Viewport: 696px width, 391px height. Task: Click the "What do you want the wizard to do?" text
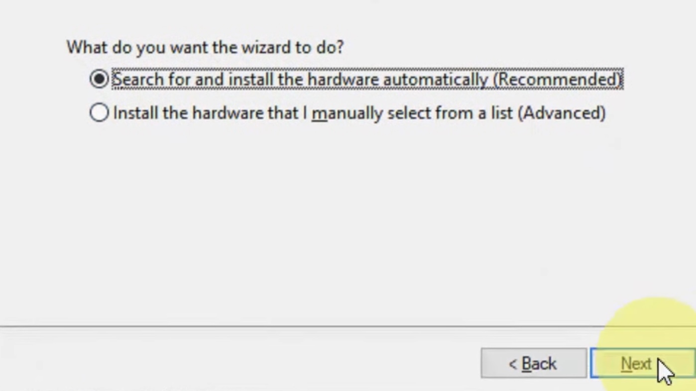coord(205,47)
